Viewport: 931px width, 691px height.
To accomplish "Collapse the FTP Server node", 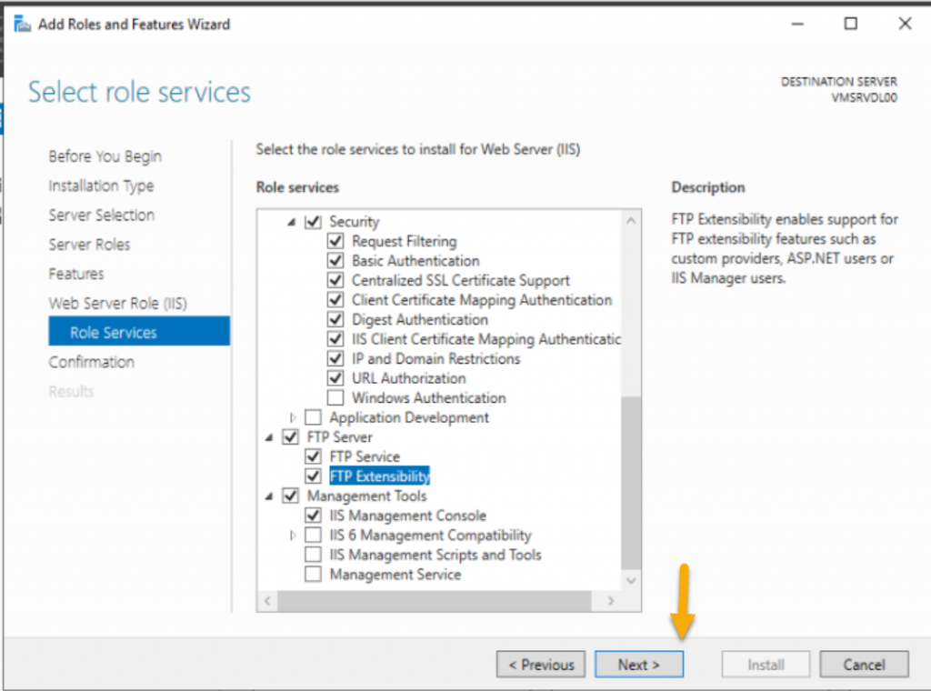I will 269,436.
